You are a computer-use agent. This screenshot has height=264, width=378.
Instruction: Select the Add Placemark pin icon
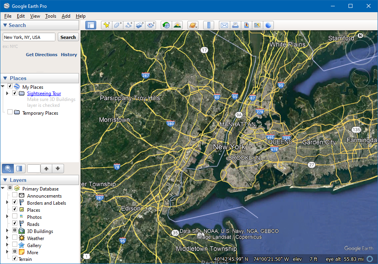(x=106, y=25)
